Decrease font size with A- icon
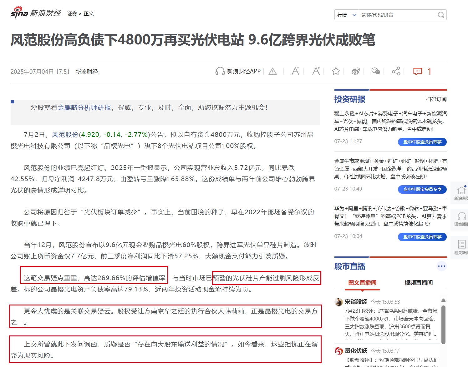This screenshot has width=468, height=367. point(295,71)
